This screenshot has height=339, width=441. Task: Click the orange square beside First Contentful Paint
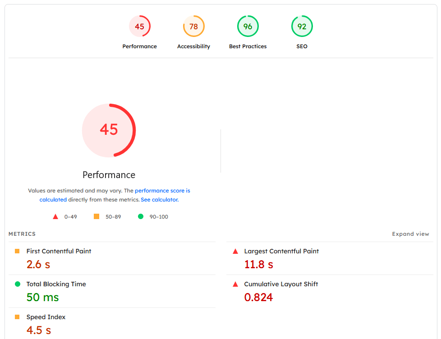click(x=18, y=251)
